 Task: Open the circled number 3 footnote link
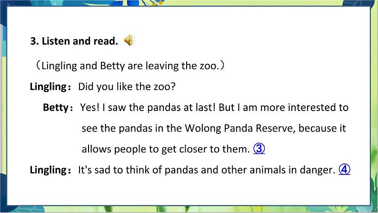(259, 149)
